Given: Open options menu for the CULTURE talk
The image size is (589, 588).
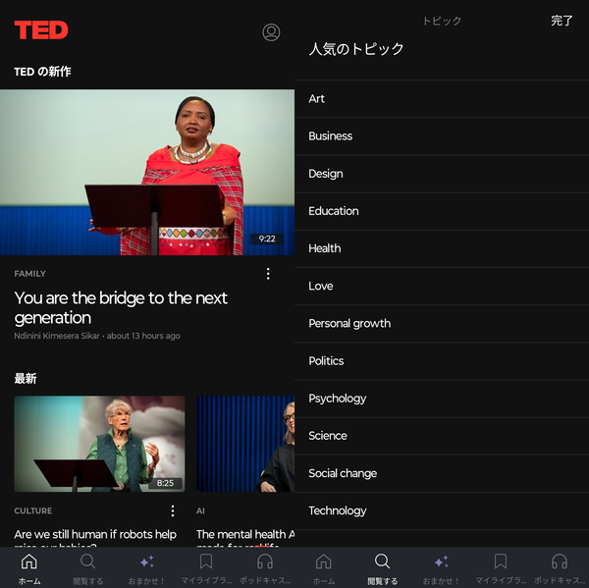Looking at the screenshot, I should point(173,511).
